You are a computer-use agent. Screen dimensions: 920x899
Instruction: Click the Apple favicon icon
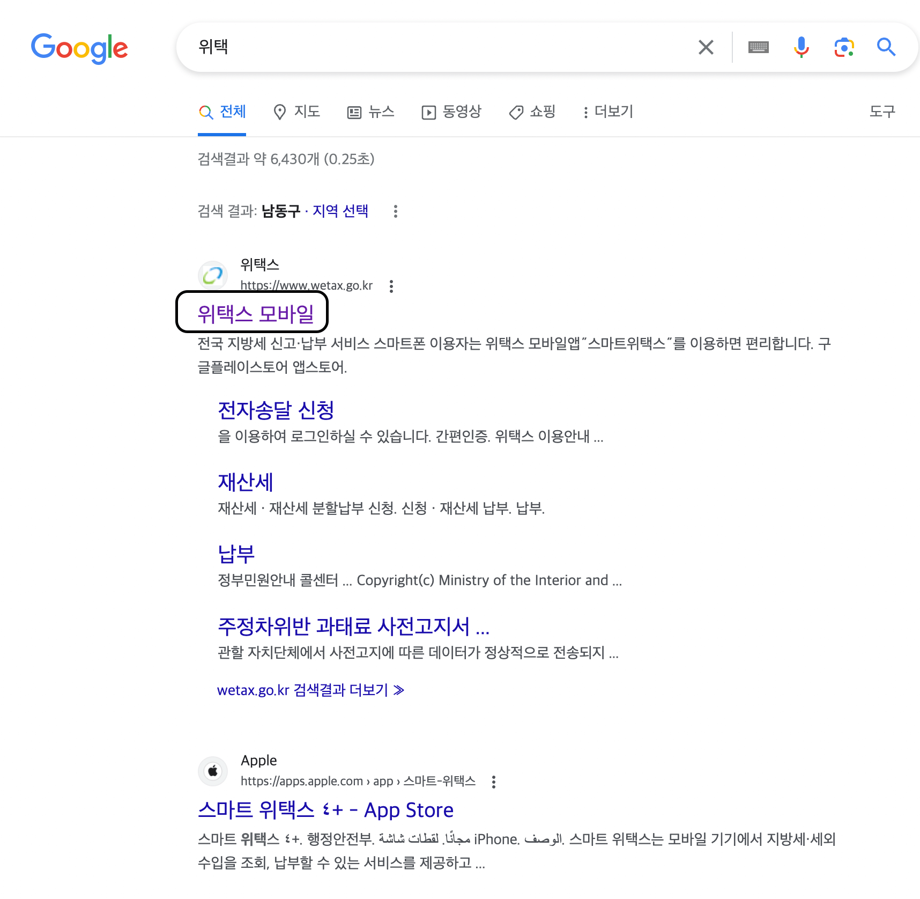213,771
